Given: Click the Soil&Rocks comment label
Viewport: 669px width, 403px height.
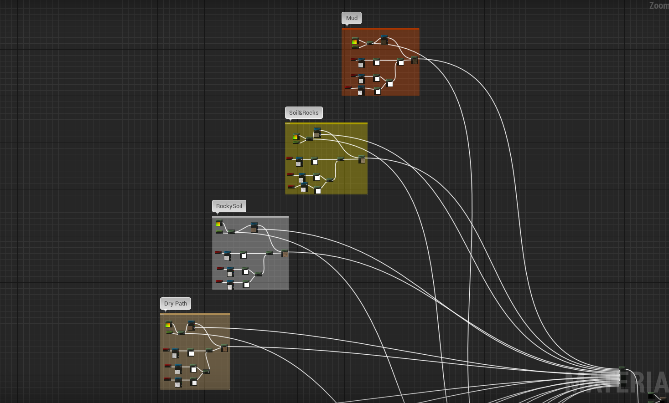Looking at the screenshot, I should coord(304,113).
